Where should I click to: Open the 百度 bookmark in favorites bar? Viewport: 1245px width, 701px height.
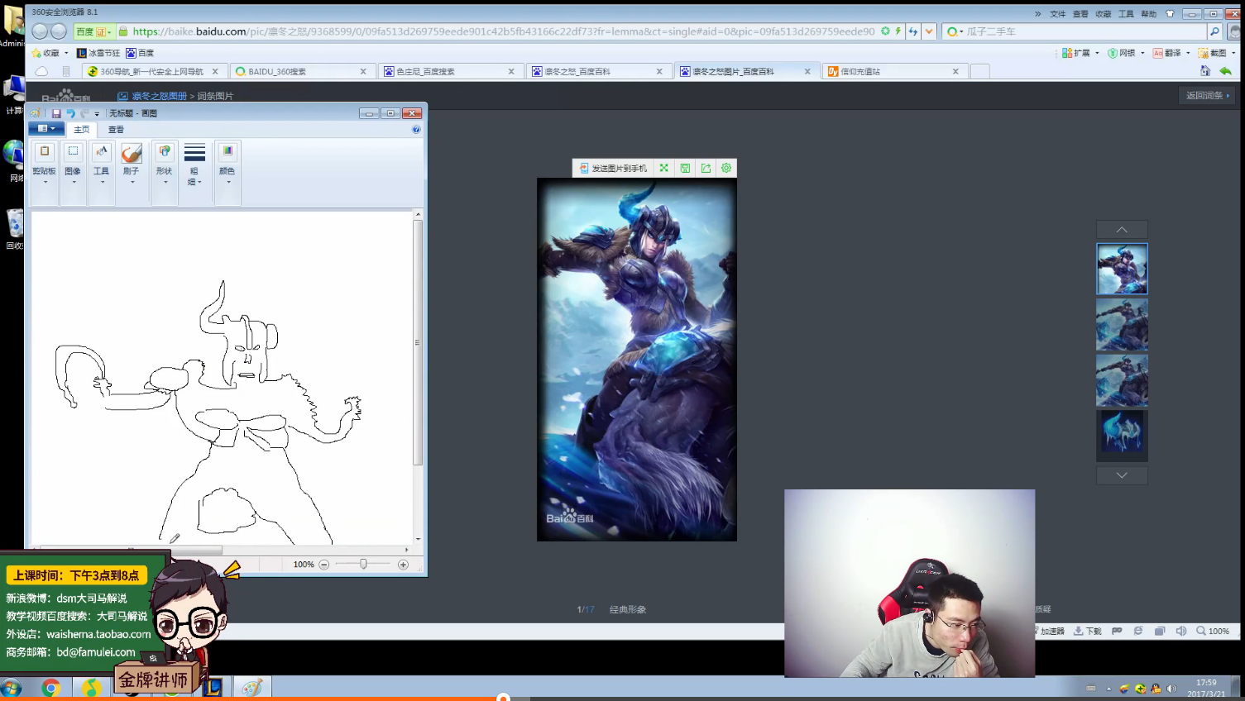click(x=140, y=53)
